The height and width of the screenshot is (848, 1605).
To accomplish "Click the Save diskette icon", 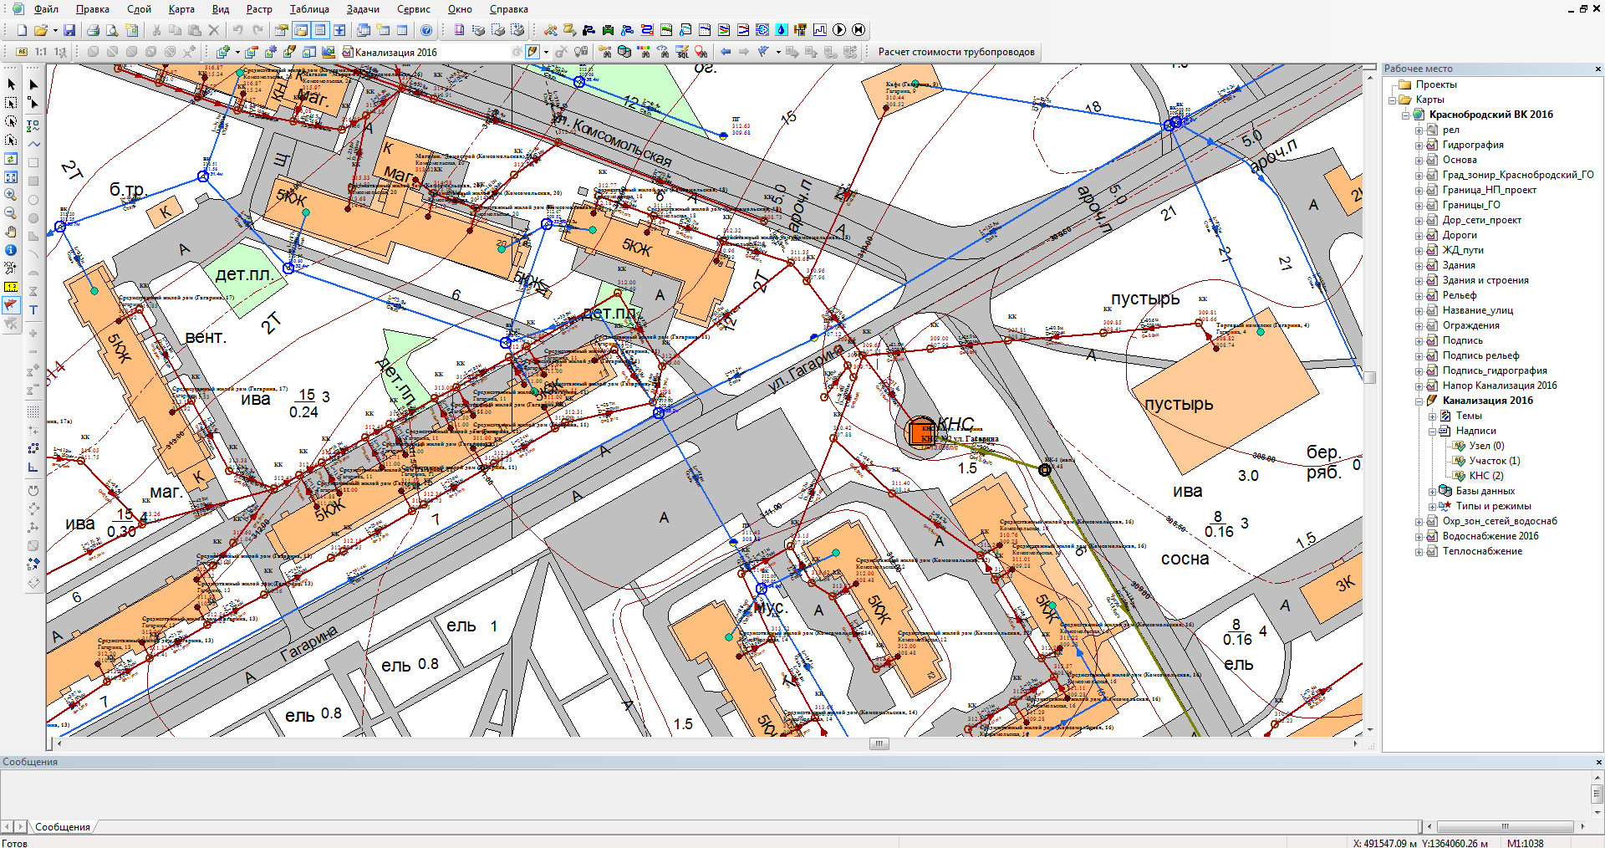I will tap(69, 30).
